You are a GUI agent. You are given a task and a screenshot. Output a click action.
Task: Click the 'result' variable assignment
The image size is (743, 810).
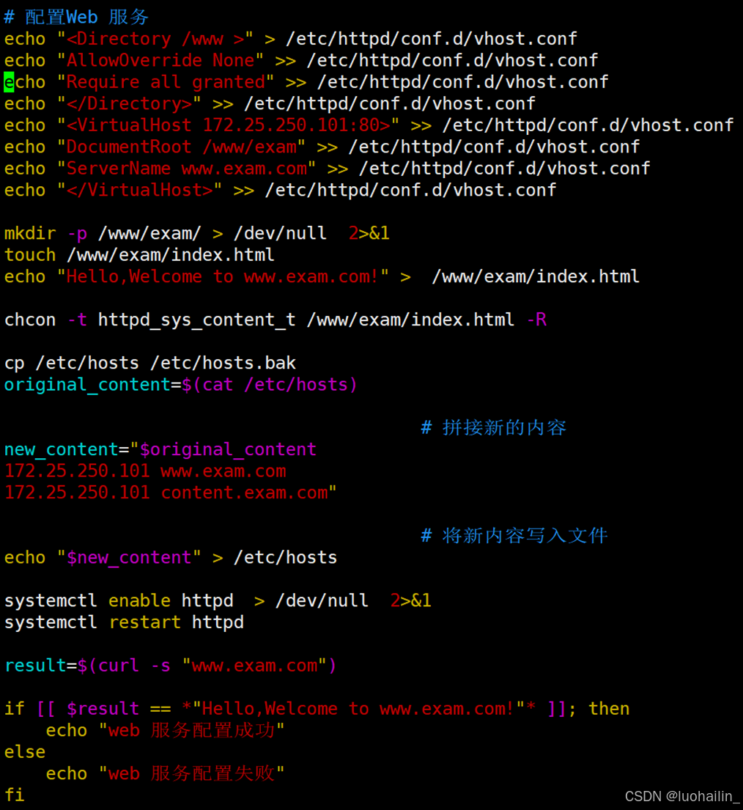click(35, 666)
